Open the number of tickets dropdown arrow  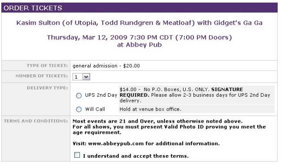86,77
